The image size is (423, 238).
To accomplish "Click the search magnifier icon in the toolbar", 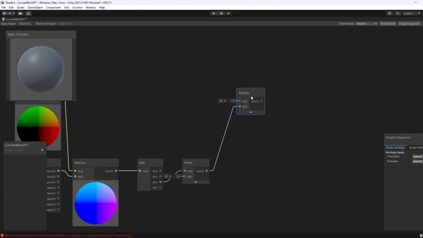I will click(398, 13).
